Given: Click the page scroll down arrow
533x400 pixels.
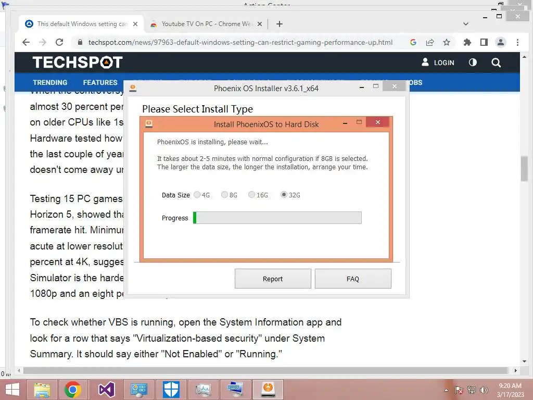Looking at the screenshot, I should 524,361.
